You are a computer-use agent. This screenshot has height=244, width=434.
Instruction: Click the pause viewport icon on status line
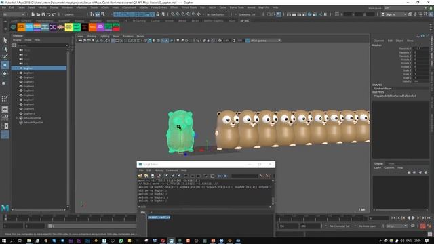pyautogui.click(x=325, y=14)
